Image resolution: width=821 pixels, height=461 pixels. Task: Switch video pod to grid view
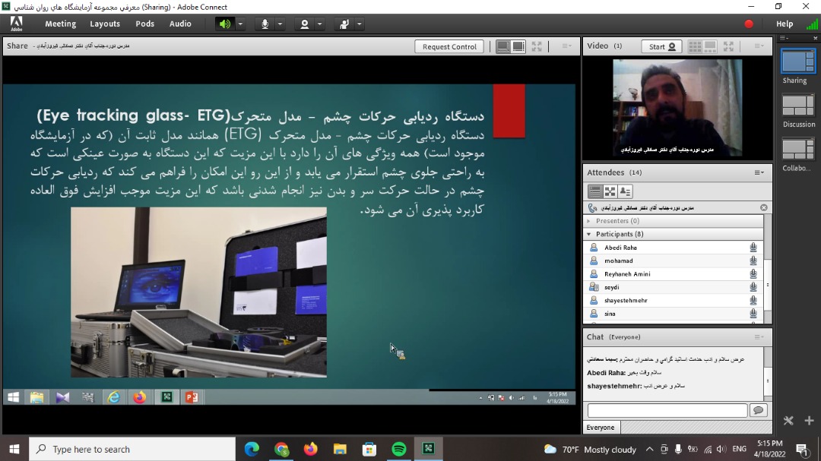point(695,46)
